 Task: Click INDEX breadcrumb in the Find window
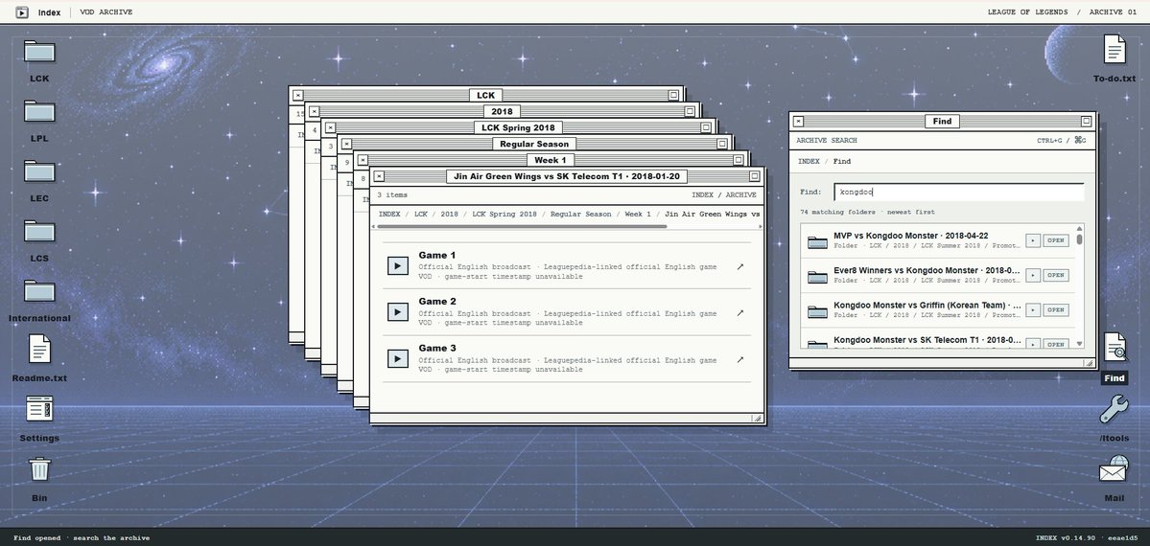[809, 161]
